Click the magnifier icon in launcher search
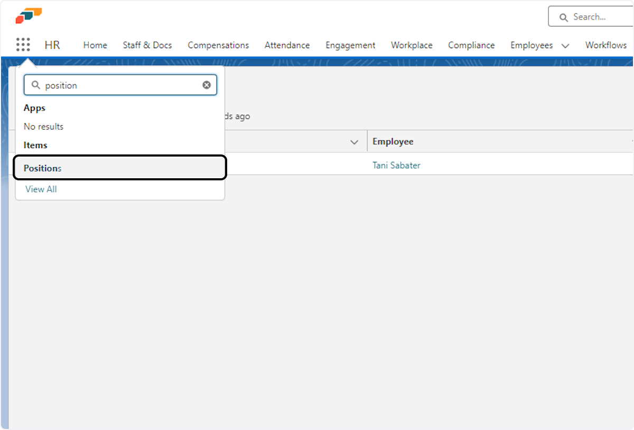634x430 pixels. point(36,85)
